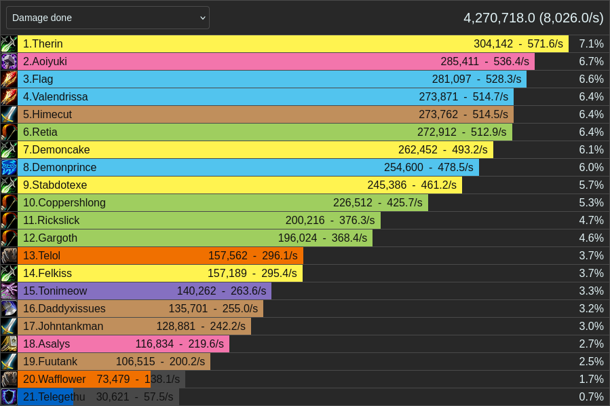Screen dimensions: 610x406
Task: Click Stabdotexe's 5.7% share value
Action: click(591, 185)
